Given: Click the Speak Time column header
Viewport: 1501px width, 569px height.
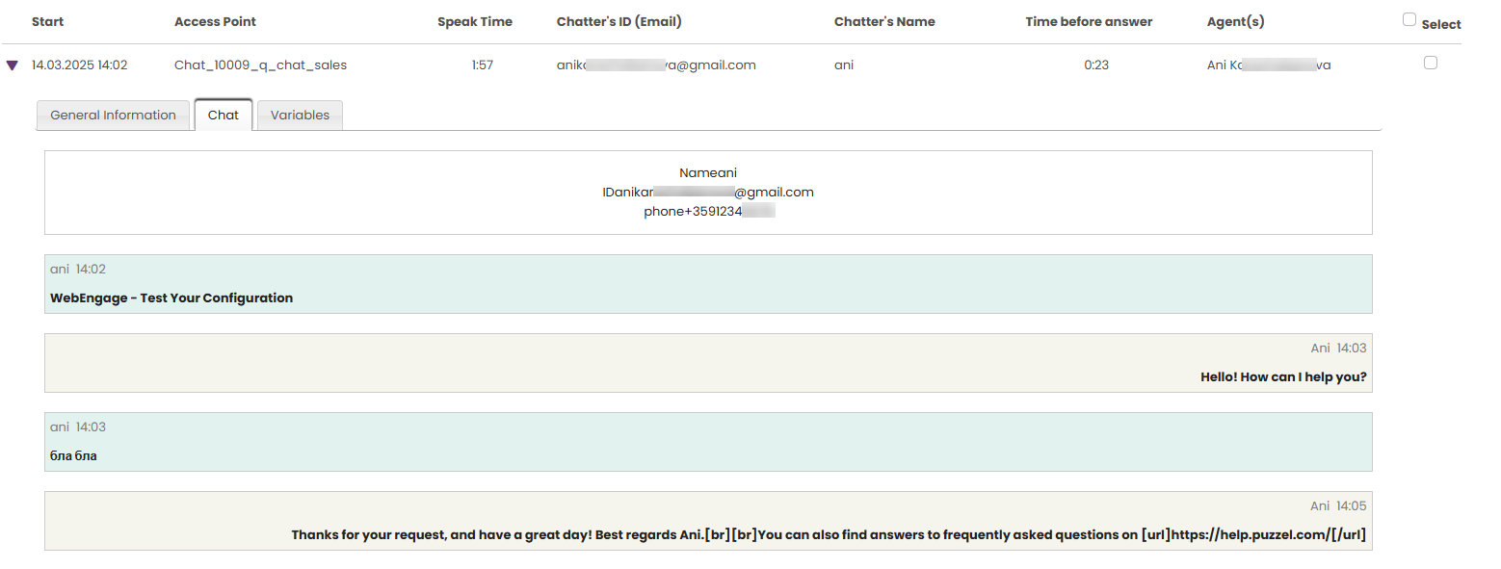Looking at the screenshot, I should 474,21.
